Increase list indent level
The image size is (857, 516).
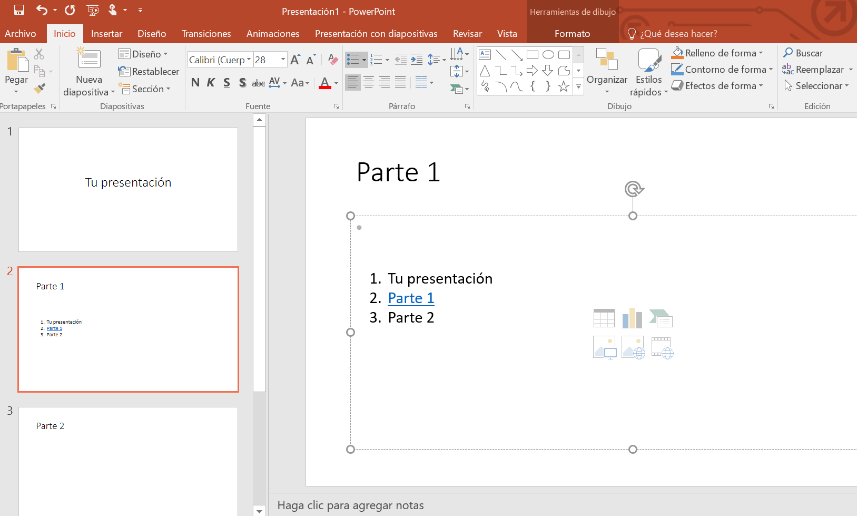(417, 60)
